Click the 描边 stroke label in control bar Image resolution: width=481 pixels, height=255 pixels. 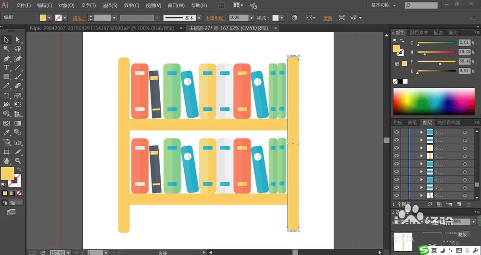tap(78, 18)
